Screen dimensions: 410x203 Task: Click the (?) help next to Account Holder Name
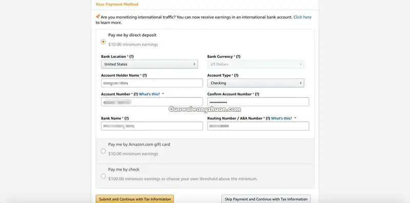pyautogui.click(x=145, y=75)
